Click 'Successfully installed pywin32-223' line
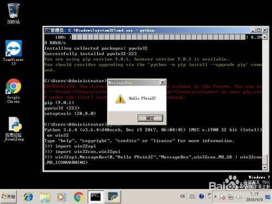 (90, 54)
